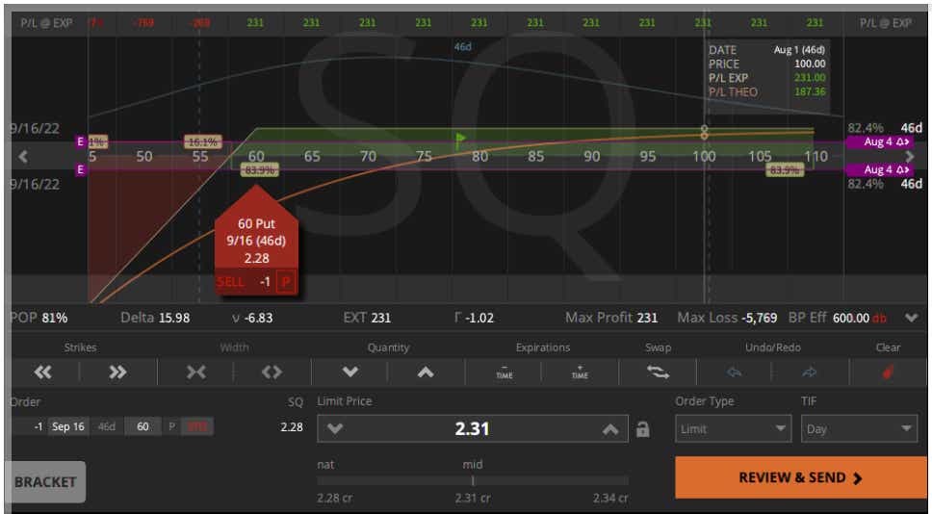
Task: Click the REVIEW & SEND button
Action: point(801,477)
